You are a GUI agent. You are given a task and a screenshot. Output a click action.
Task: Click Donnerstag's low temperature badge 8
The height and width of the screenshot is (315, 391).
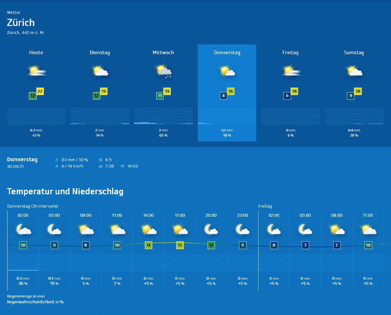[x=223, y=96]
